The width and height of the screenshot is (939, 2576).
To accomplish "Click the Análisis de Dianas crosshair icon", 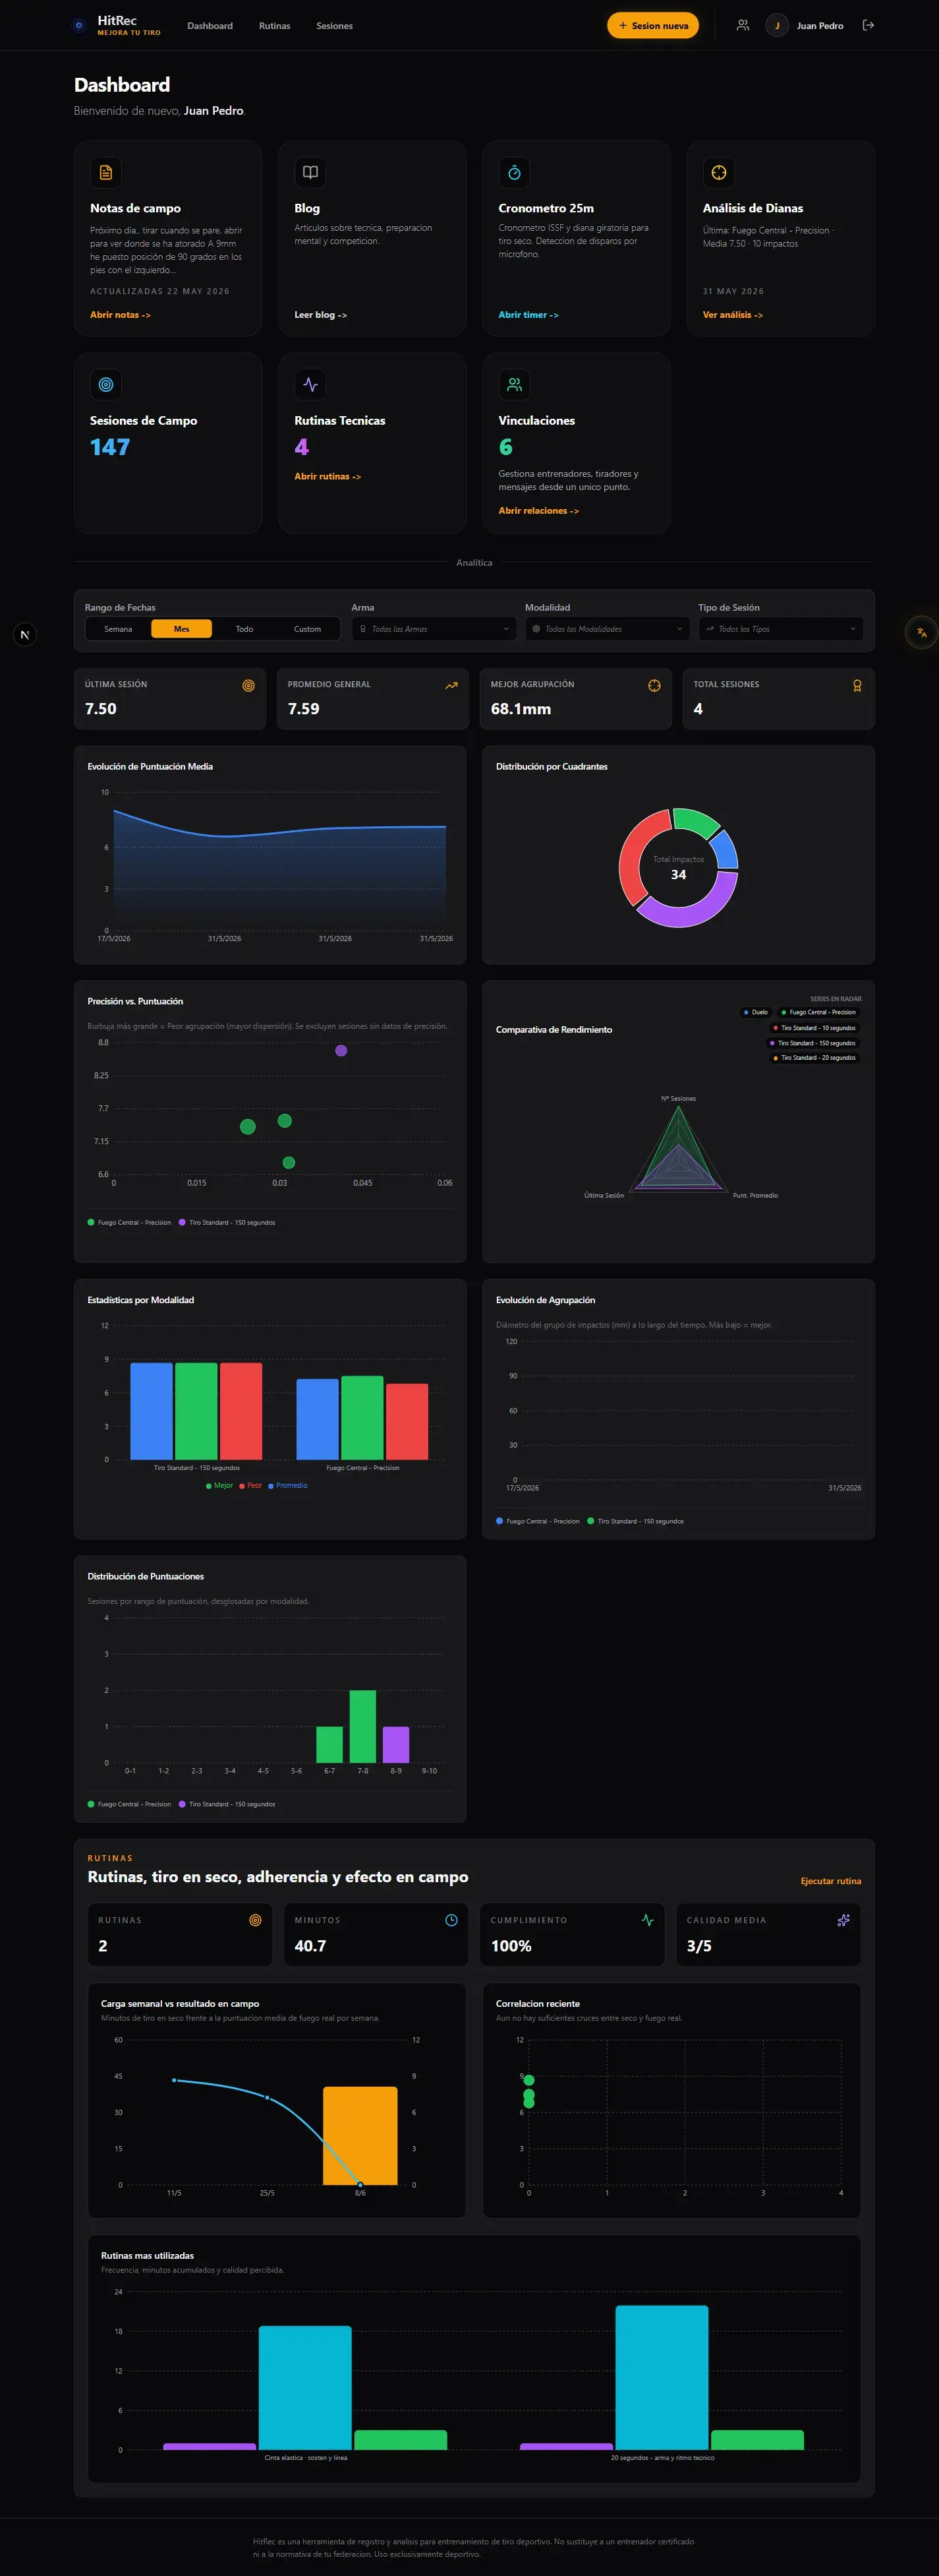I will [718, 172].
